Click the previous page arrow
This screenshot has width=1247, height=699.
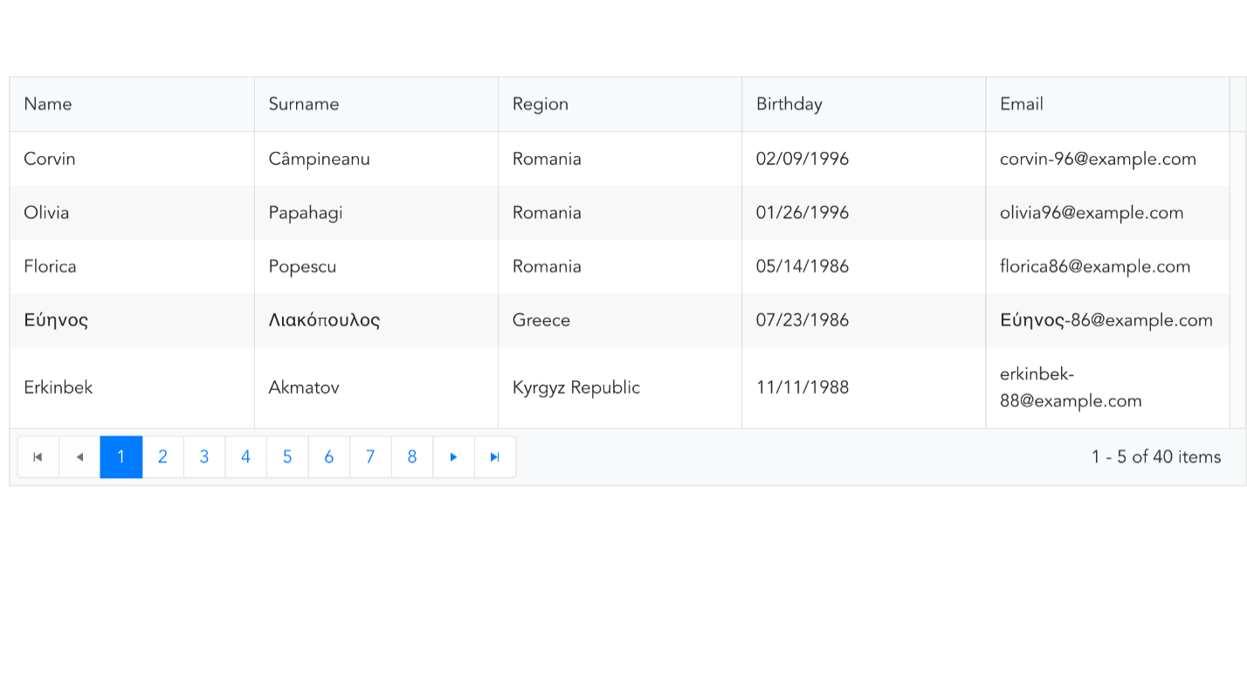[79, 456]
